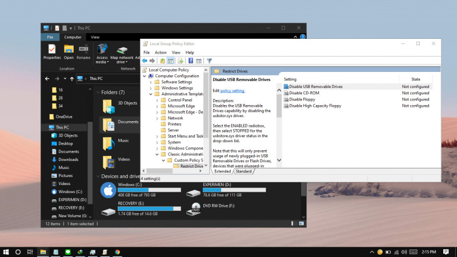457x257 pixels.
Task: Open Help with the blue question mark icon
Action: [x=191, y=61]
